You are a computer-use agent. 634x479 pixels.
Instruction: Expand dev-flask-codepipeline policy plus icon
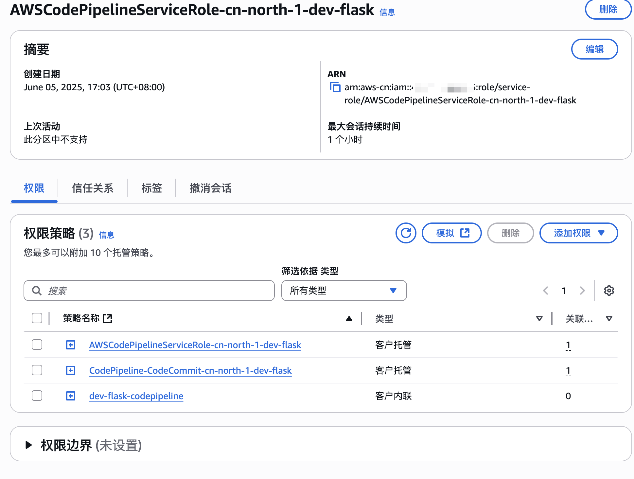point(71,396)
